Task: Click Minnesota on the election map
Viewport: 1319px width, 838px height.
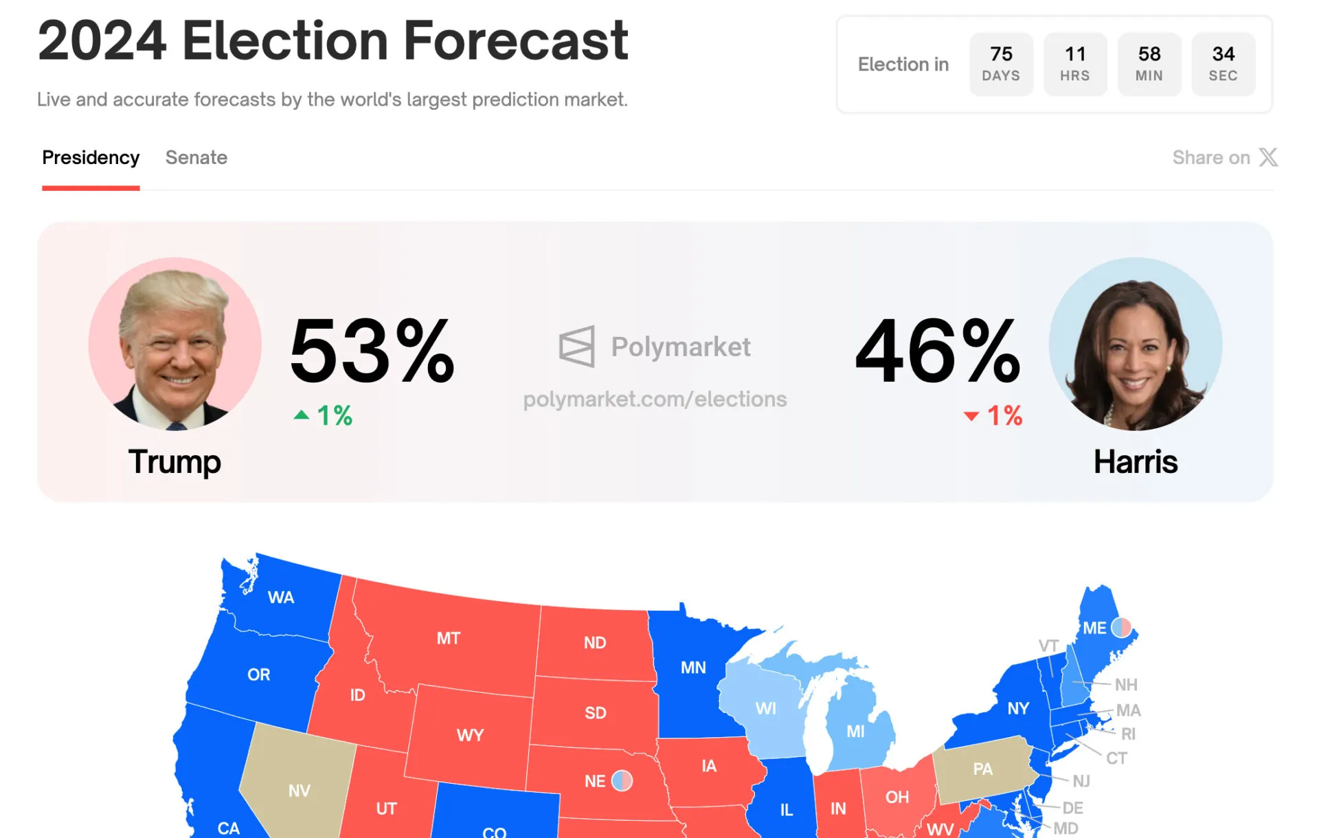Action: [693, 667]
